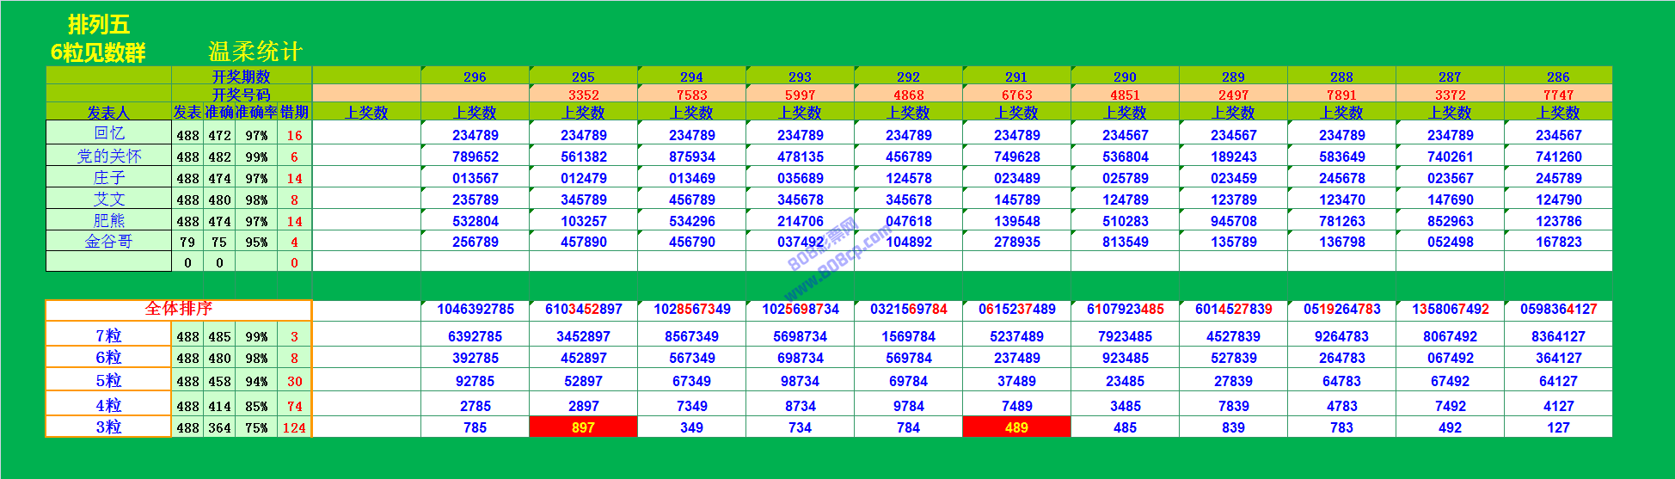Click the 7粒 row label
Viewport: 1675px width, 479px height.
(x=108, y=335)
